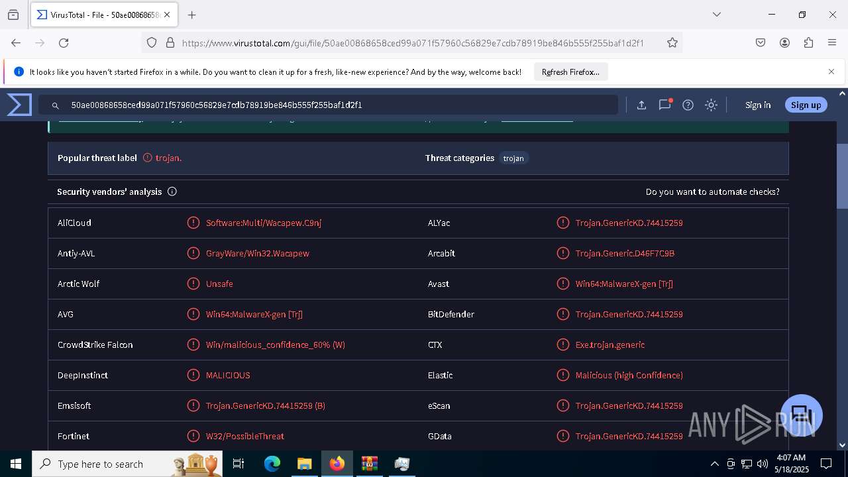
Task: Close the VirusTotal tab
Action: [166, 15]
